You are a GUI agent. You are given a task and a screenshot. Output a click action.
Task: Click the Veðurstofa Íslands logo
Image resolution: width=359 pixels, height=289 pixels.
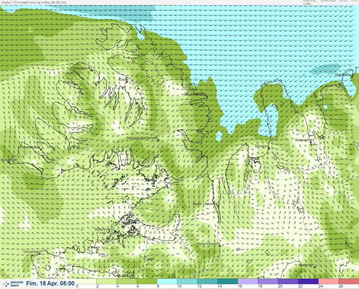coord(13,284)
